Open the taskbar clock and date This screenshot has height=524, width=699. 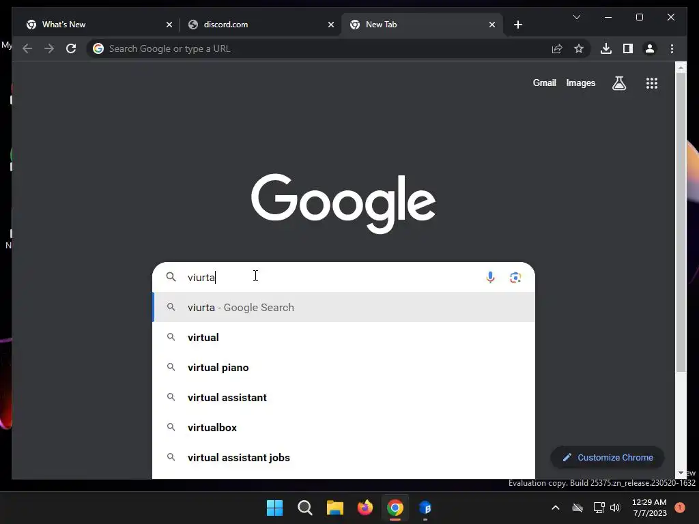click(649, 508)
